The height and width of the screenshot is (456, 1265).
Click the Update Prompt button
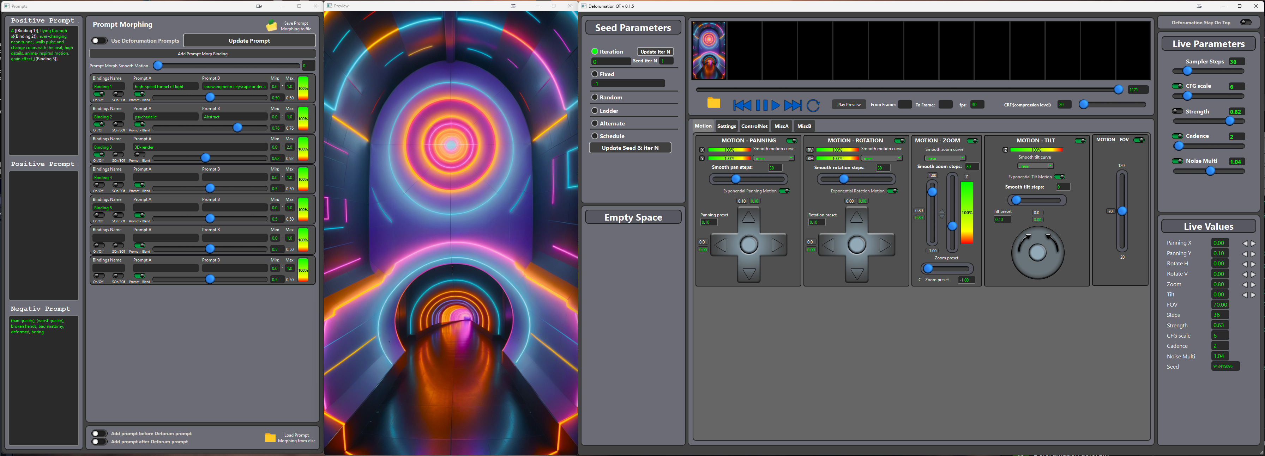249,41
